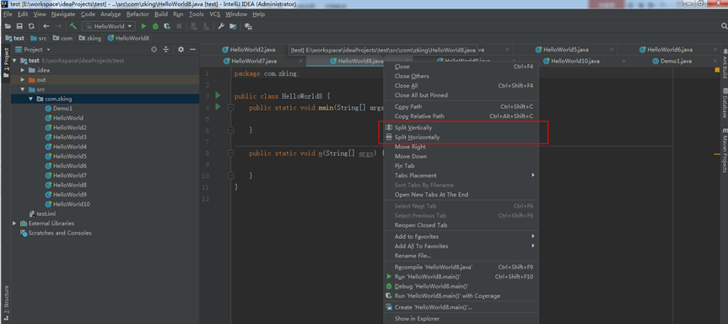Click Run with Coverage toolbar icon
The width and height of the screenshot is (728, 324).
coord(167,26)
